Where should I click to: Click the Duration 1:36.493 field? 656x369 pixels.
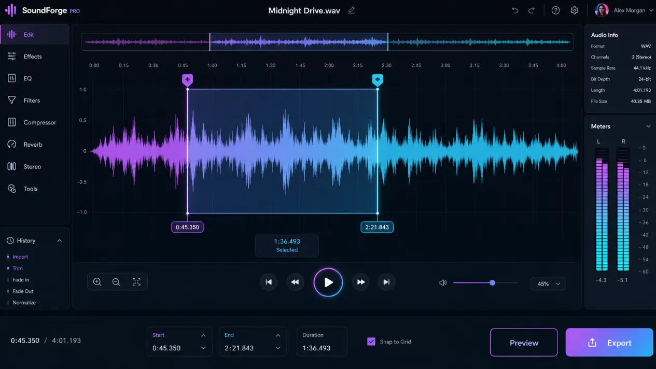(x=322, y=342)
